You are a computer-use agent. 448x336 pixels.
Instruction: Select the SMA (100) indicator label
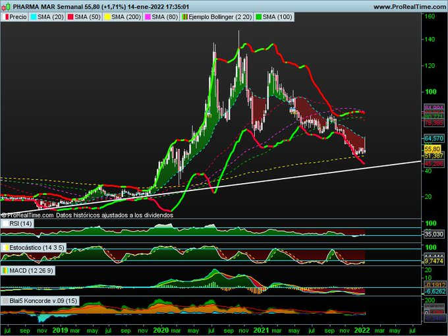pyautogui.click(x=277, y=17)
